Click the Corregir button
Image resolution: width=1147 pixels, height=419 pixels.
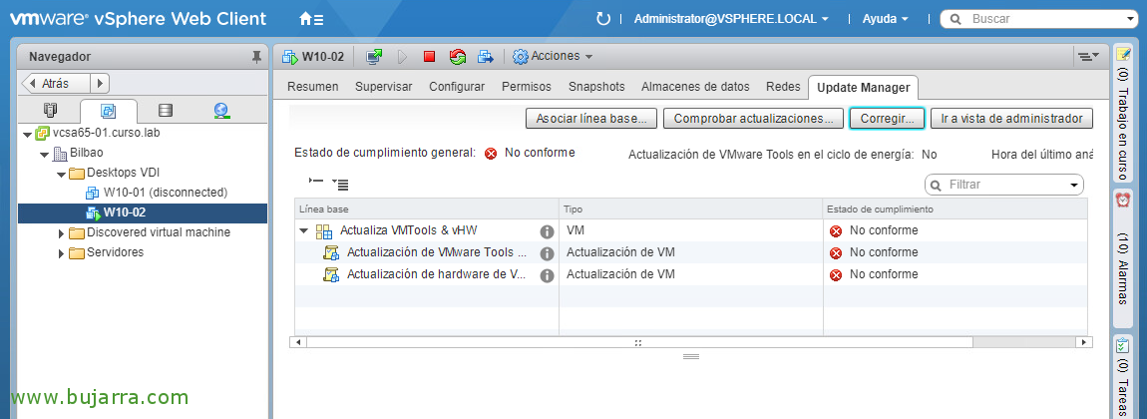(888, 119)
